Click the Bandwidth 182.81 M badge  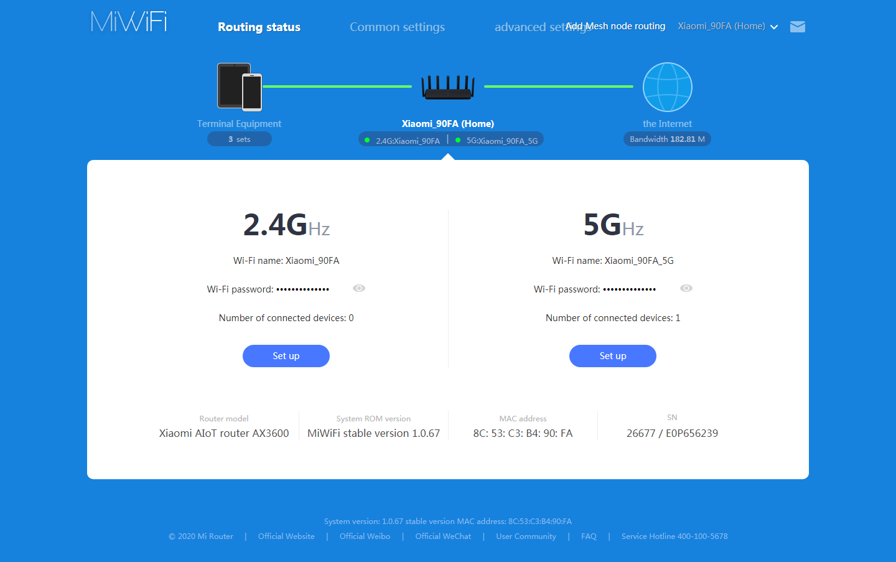click(x=667, y=139)
